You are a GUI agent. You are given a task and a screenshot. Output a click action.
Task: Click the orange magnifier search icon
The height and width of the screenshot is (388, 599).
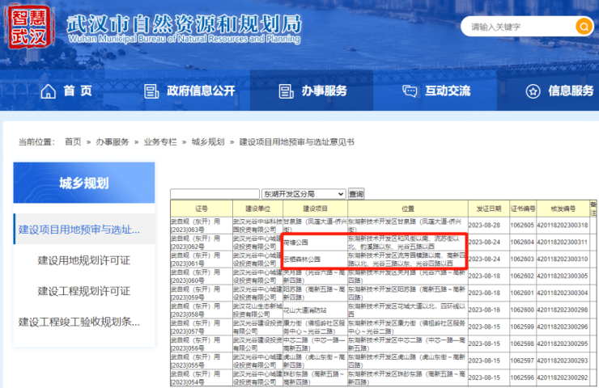(x=583, y=27)
